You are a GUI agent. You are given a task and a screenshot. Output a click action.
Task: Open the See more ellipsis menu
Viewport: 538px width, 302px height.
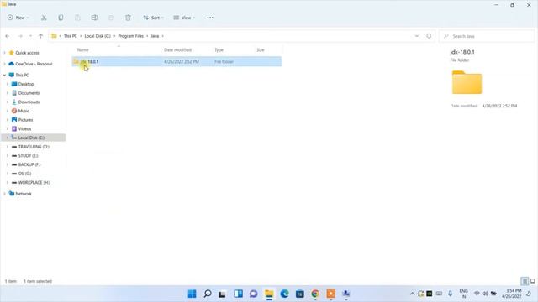(210, 18)
